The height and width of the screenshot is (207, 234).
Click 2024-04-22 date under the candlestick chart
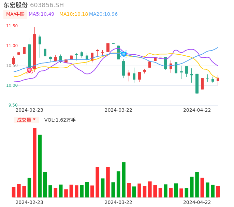point(197,110)
